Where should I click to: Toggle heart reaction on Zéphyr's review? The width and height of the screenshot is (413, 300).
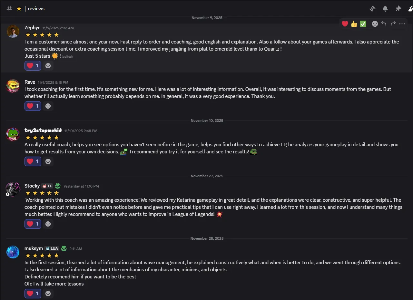tap(33, 66)
